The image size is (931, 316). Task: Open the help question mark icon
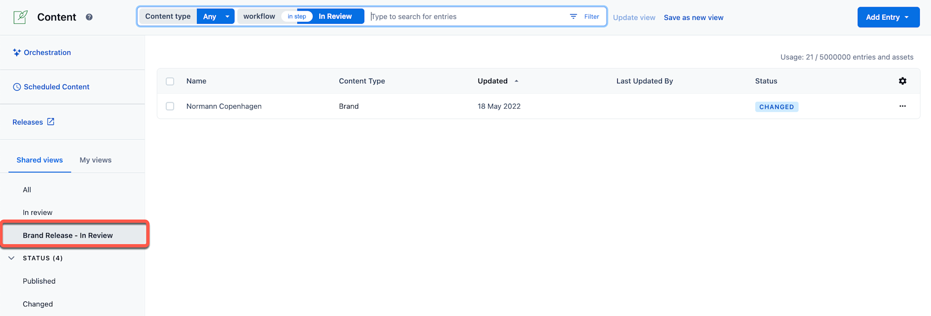[x=89, y=17]
